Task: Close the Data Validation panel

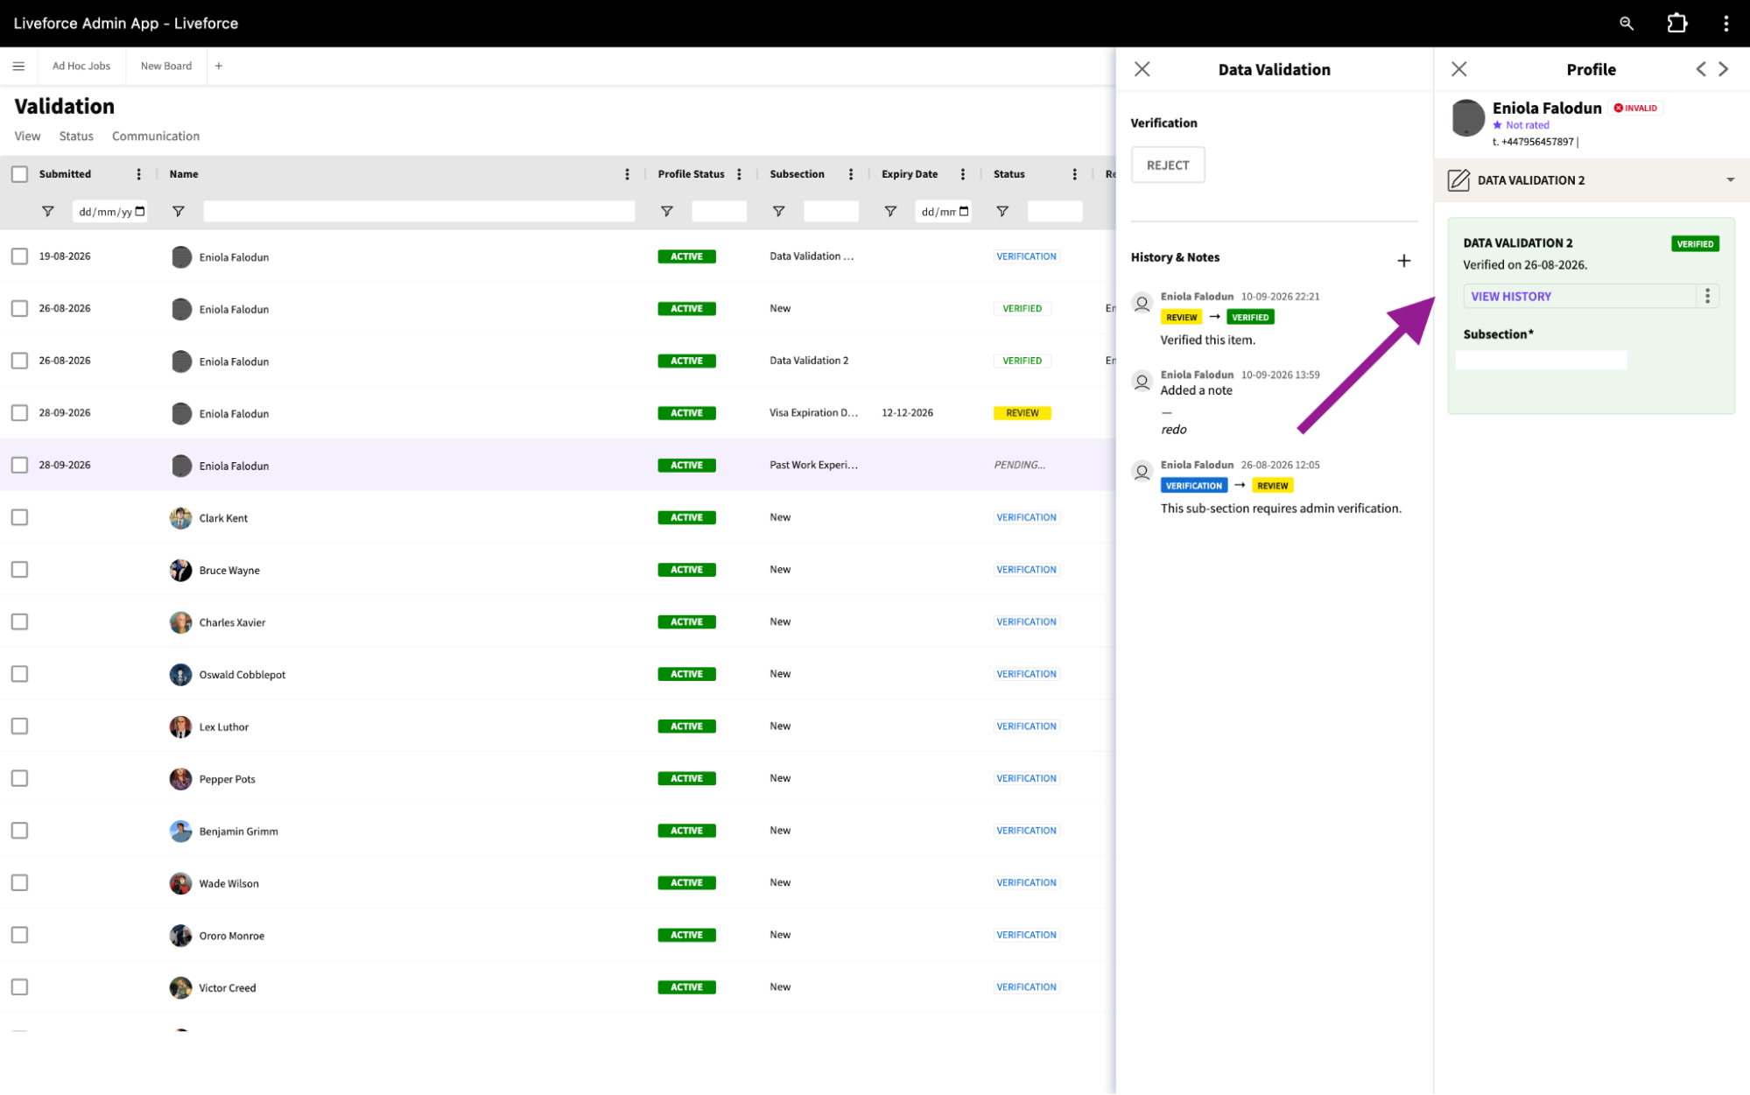Action: (1142, 69)
